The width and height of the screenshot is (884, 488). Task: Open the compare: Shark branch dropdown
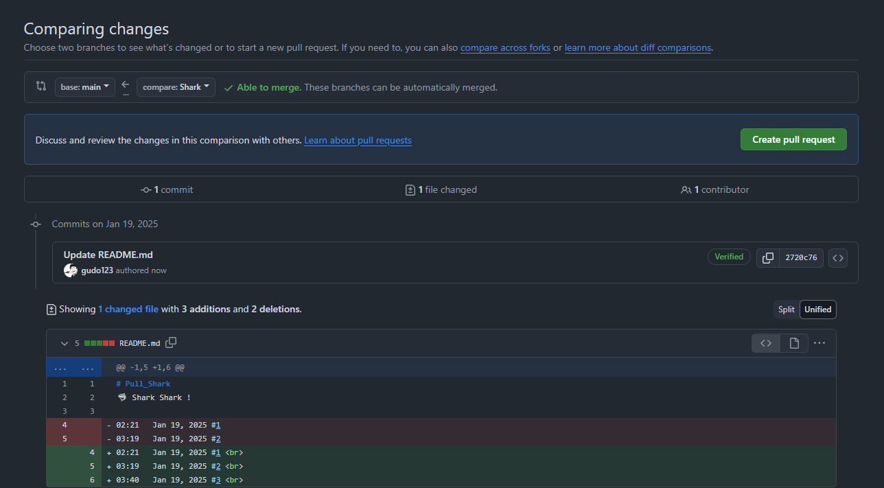[x=176, y=87]
